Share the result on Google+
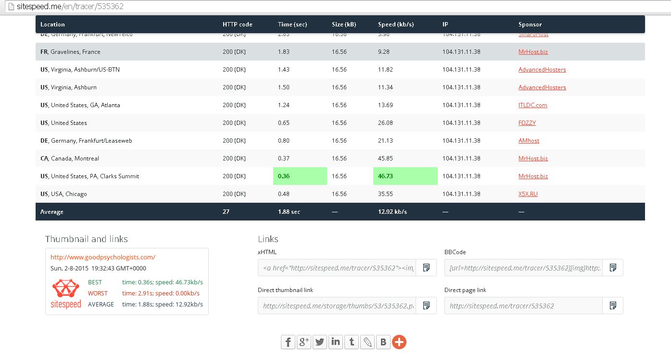 [x=304, y=342]
